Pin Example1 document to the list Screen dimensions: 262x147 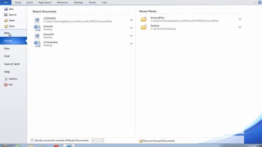click(131, 36)
